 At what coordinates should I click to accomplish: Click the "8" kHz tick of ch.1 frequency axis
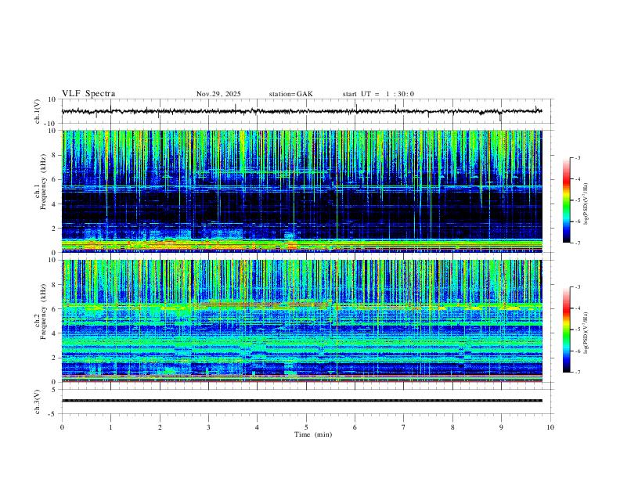click(x=55, y=155)
